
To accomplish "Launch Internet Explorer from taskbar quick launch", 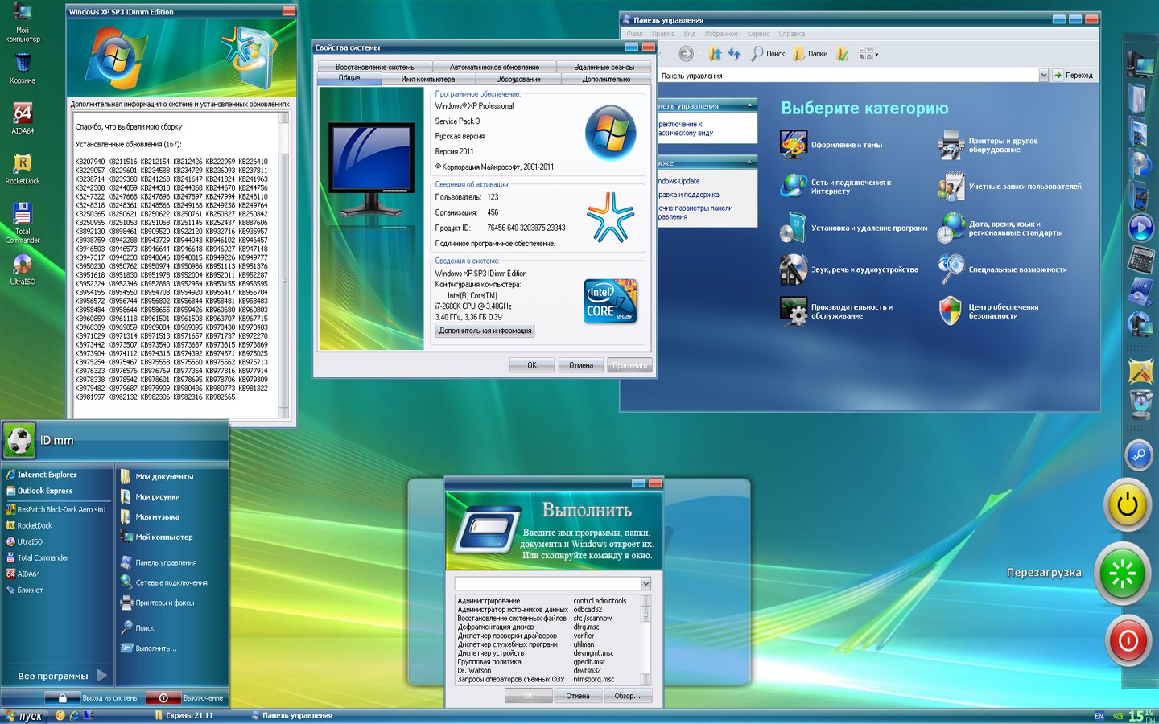I will tap(74, 715).
